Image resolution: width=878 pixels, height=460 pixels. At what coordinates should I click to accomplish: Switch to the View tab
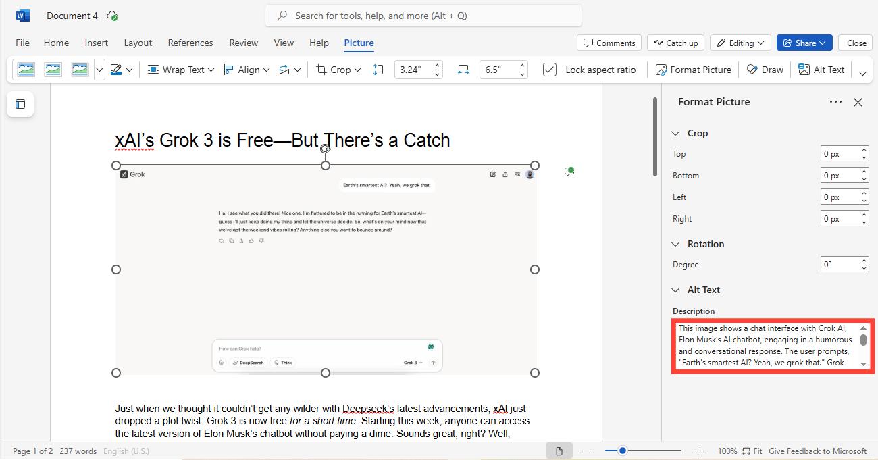pos(284,43)
